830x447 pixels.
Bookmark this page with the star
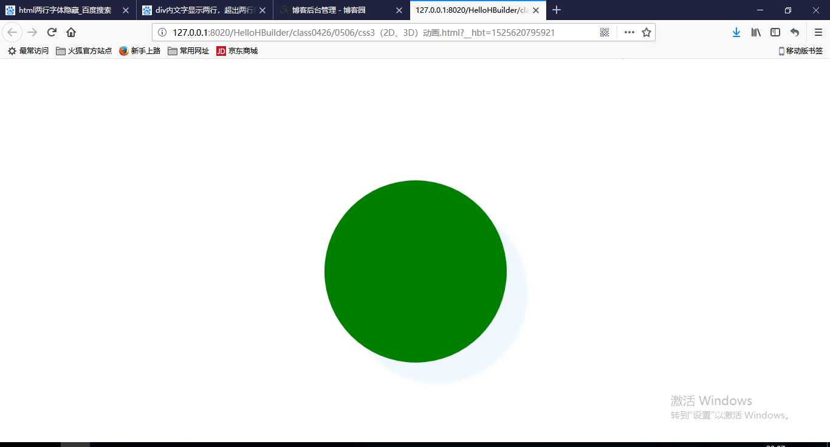click(647, 32)
